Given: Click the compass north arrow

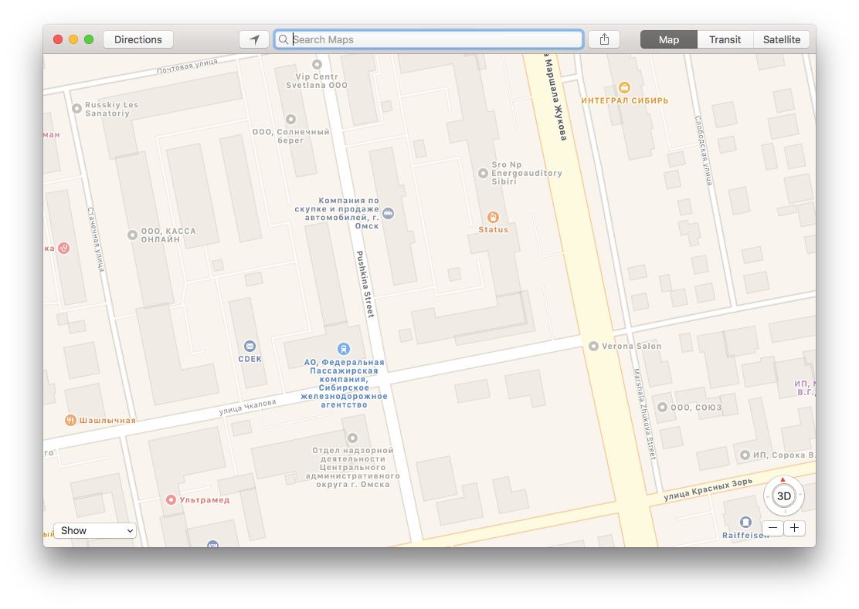Looking at the screenshot, I should [783, 480].
